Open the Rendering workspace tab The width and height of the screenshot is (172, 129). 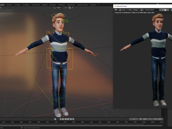point(62,5)
